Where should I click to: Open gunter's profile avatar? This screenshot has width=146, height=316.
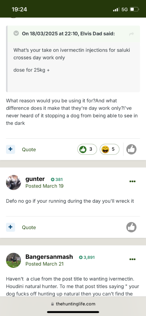14,183
